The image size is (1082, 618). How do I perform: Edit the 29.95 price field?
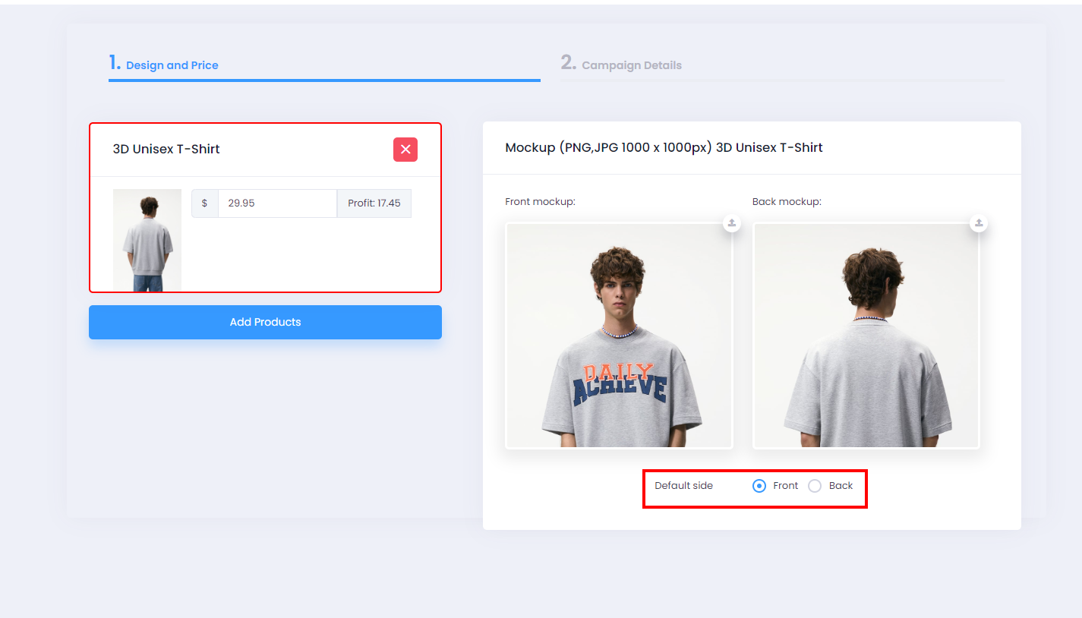click(277, 203)
